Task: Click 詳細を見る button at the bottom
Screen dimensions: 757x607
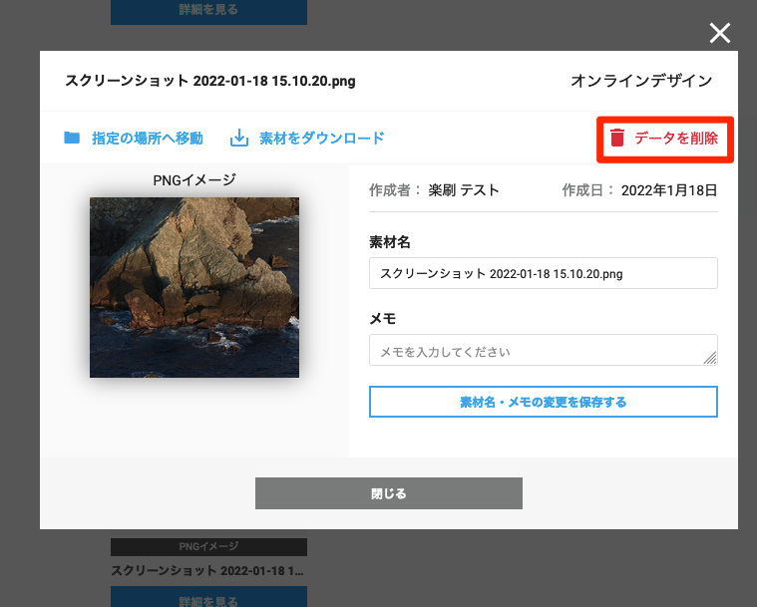Action: point(208,597)
